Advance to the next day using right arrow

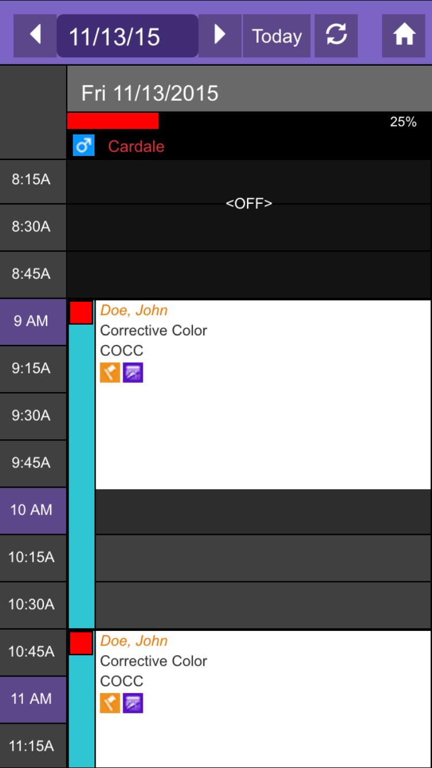(x=219, y=36)
